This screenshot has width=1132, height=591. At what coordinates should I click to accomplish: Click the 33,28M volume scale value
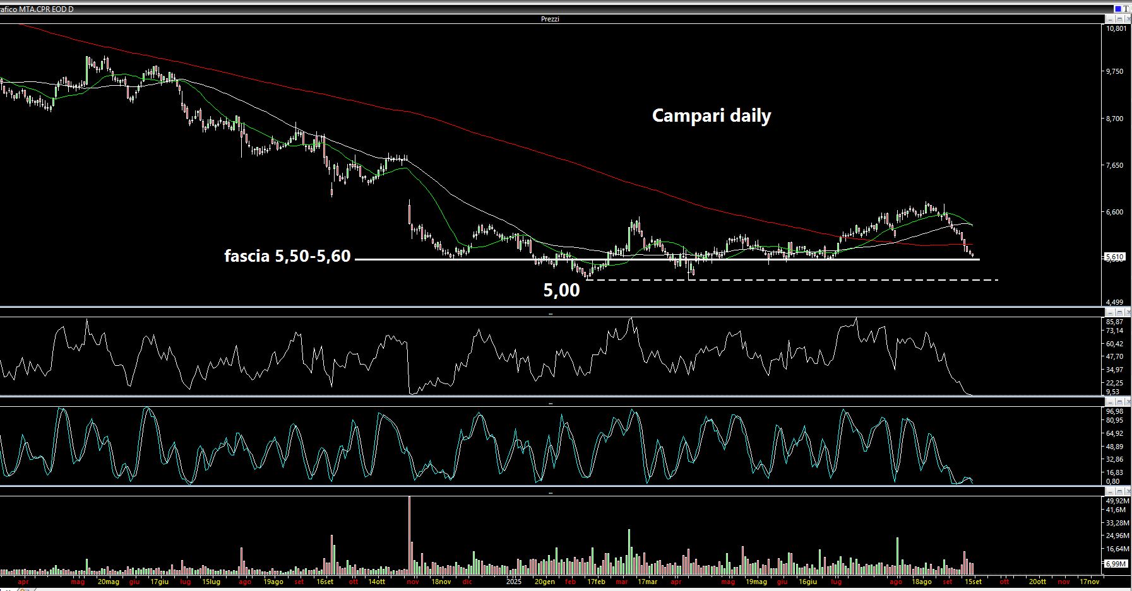[x=1117, y=523]
